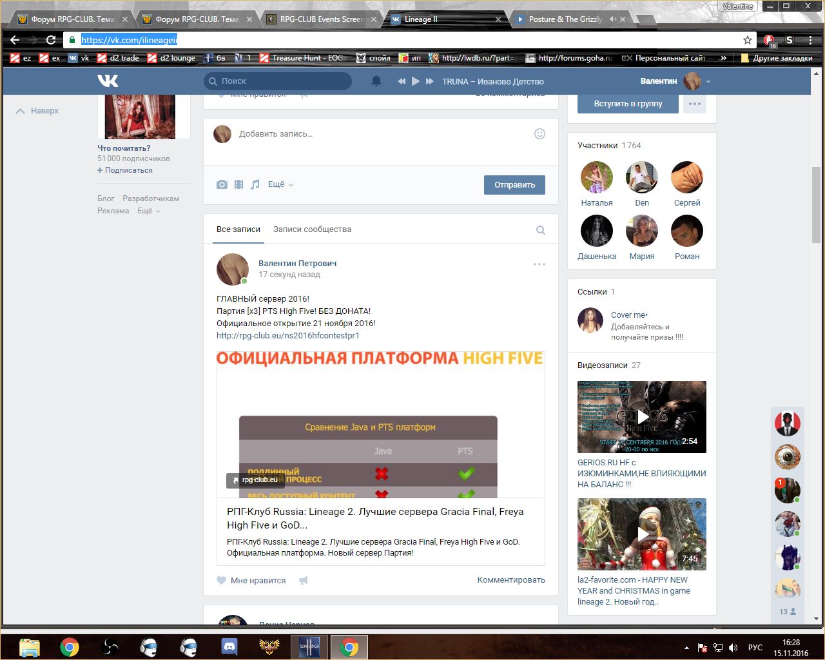
Task: Open member Мария avatar
Action: (642, 231)
